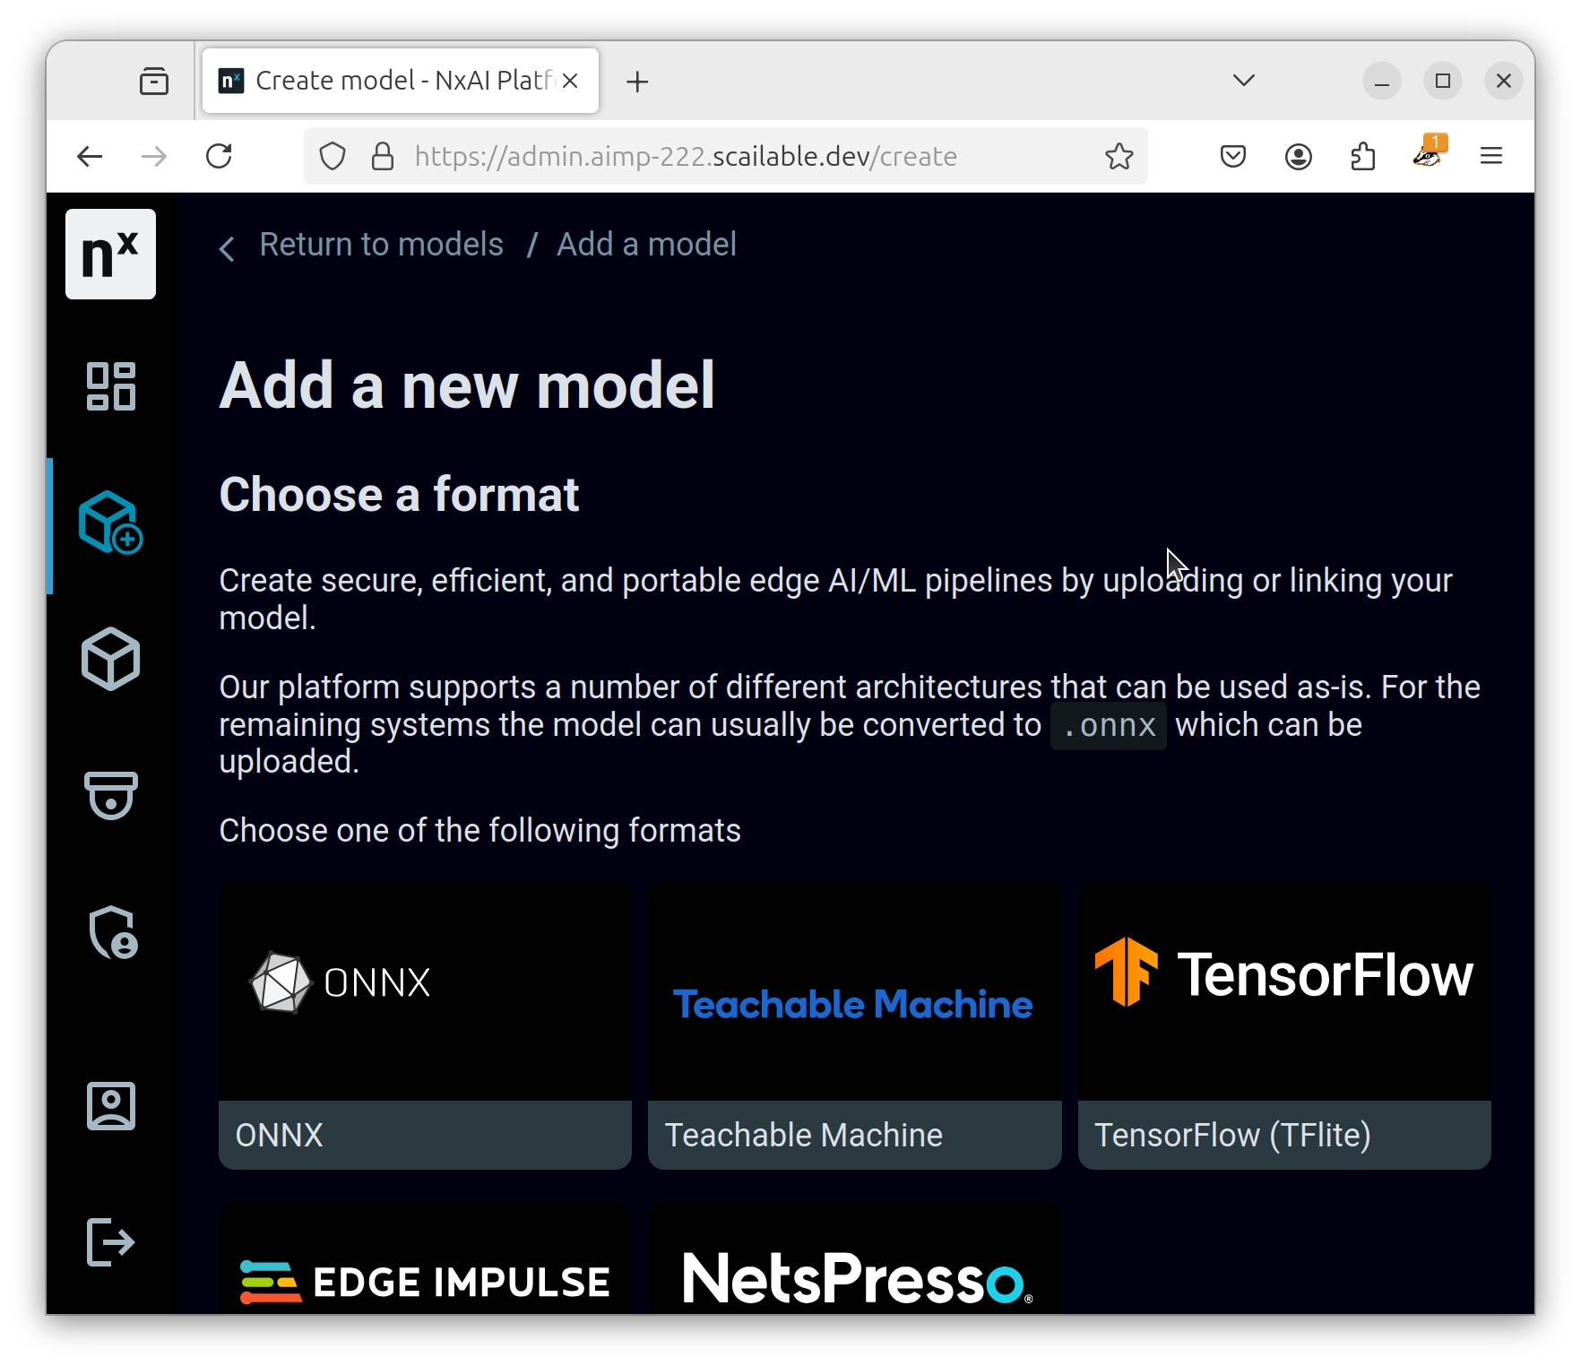Select the Edge Impulse format card

pyautogui.click(x=425, y=1264)
